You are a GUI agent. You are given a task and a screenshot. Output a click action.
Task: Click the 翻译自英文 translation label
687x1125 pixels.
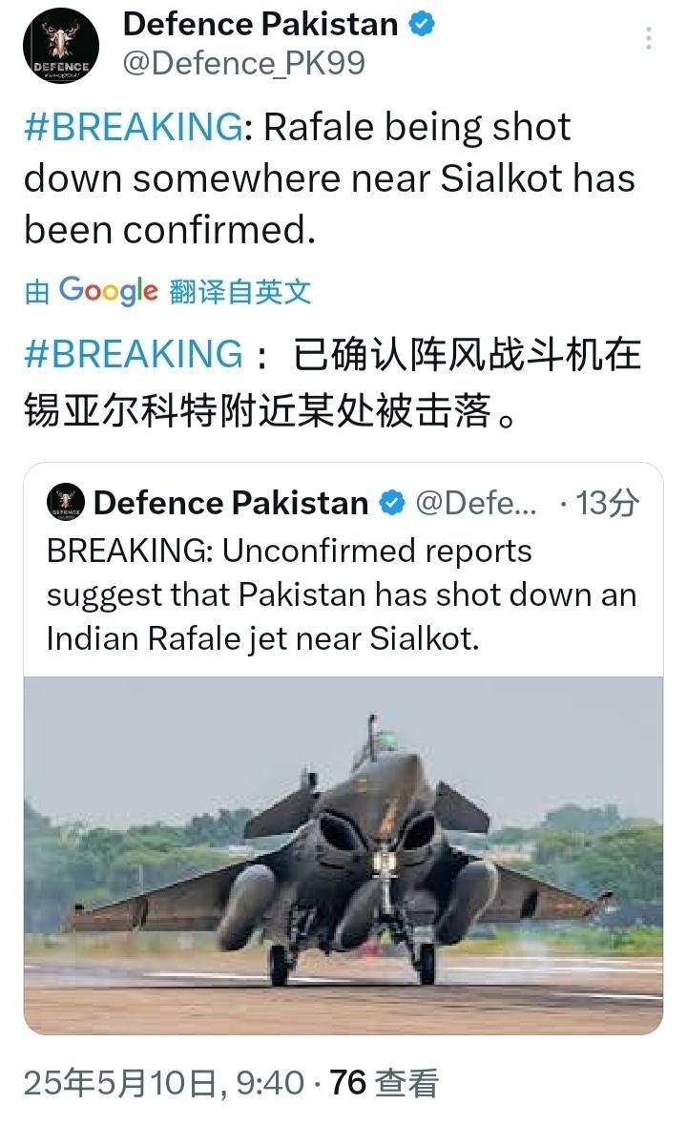pos(240,291)
